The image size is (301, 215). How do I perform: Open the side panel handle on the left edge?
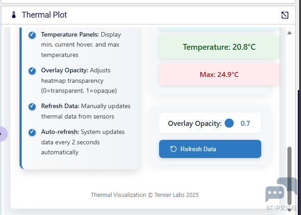(x=3, y=134)
